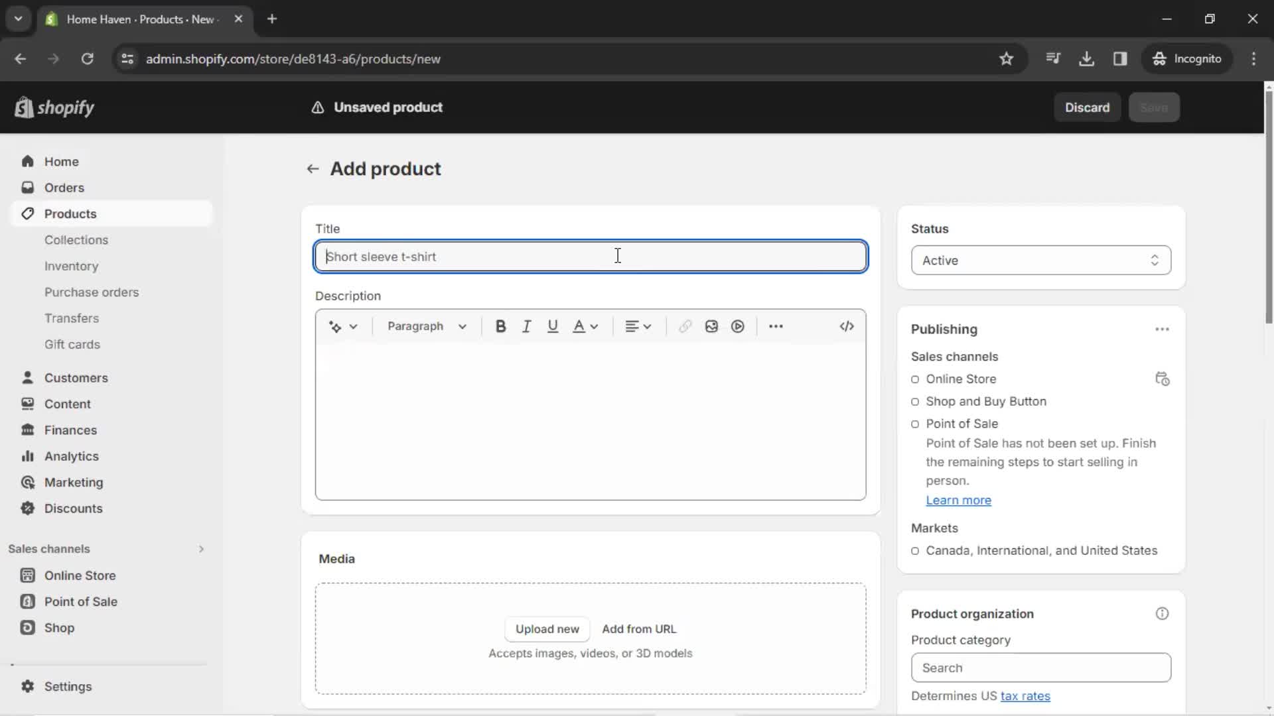The height and width of the screenshot is (716, 1274).
Task: Click the Title input field
Action: click(591, 256)
